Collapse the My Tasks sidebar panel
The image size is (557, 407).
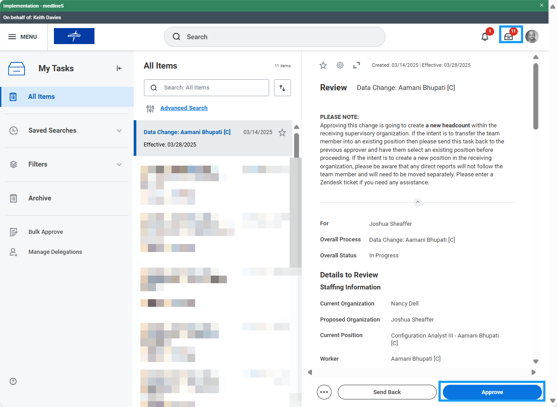tap(119, 68)
